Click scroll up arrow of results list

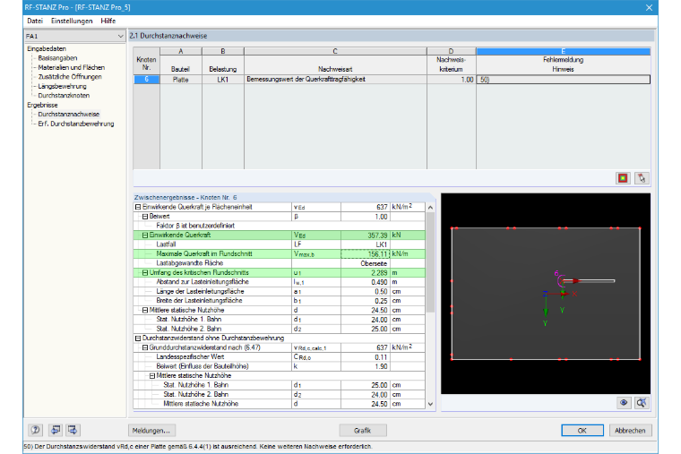(430, 208)
